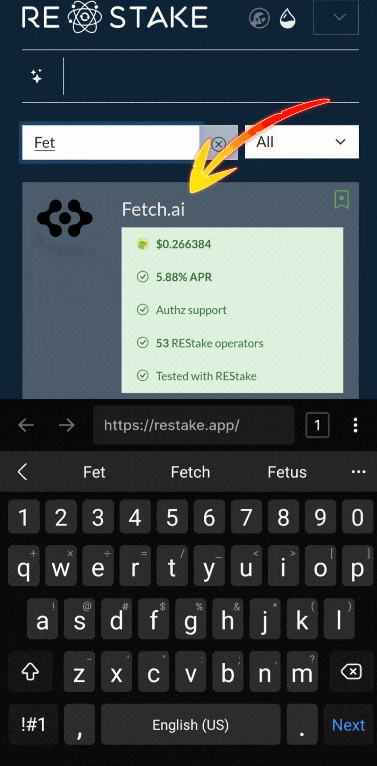
Task: Click the sparkle stars icon
Action: [37, 76]
